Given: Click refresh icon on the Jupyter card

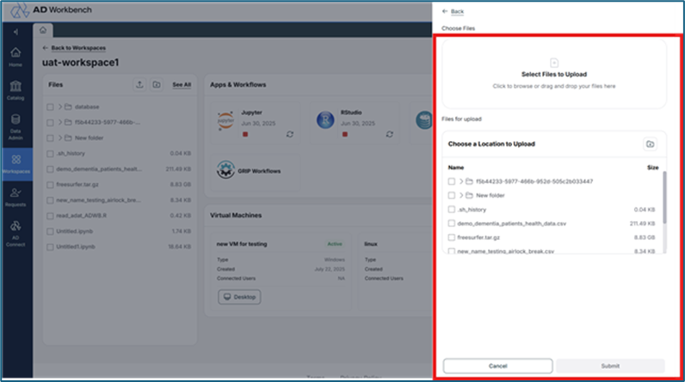Looking at the screenshot, I should 290,134.
